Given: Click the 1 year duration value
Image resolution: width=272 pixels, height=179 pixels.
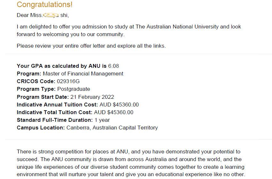Looking at the screenshot, I should [x=102, y=120].
